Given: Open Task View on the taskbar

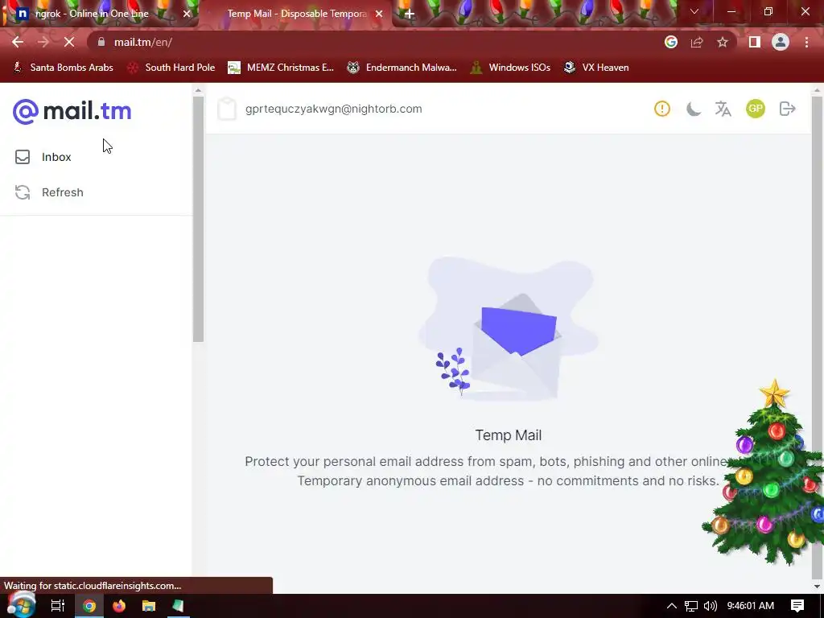Looking at the screenshot, I should click(58, 606).
